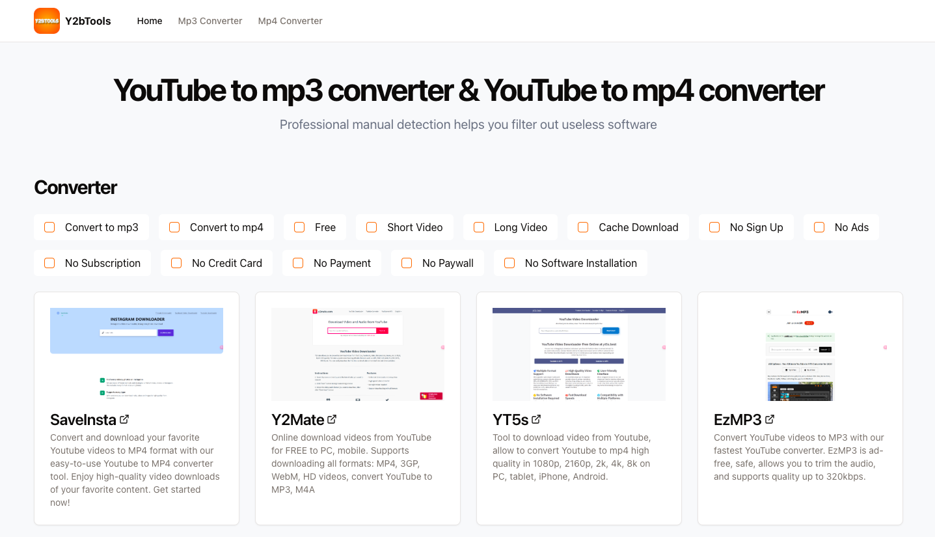Click the SaveInsta screenshot thumbnail
The image size is (935, 537).
click(x=137, y=354)
